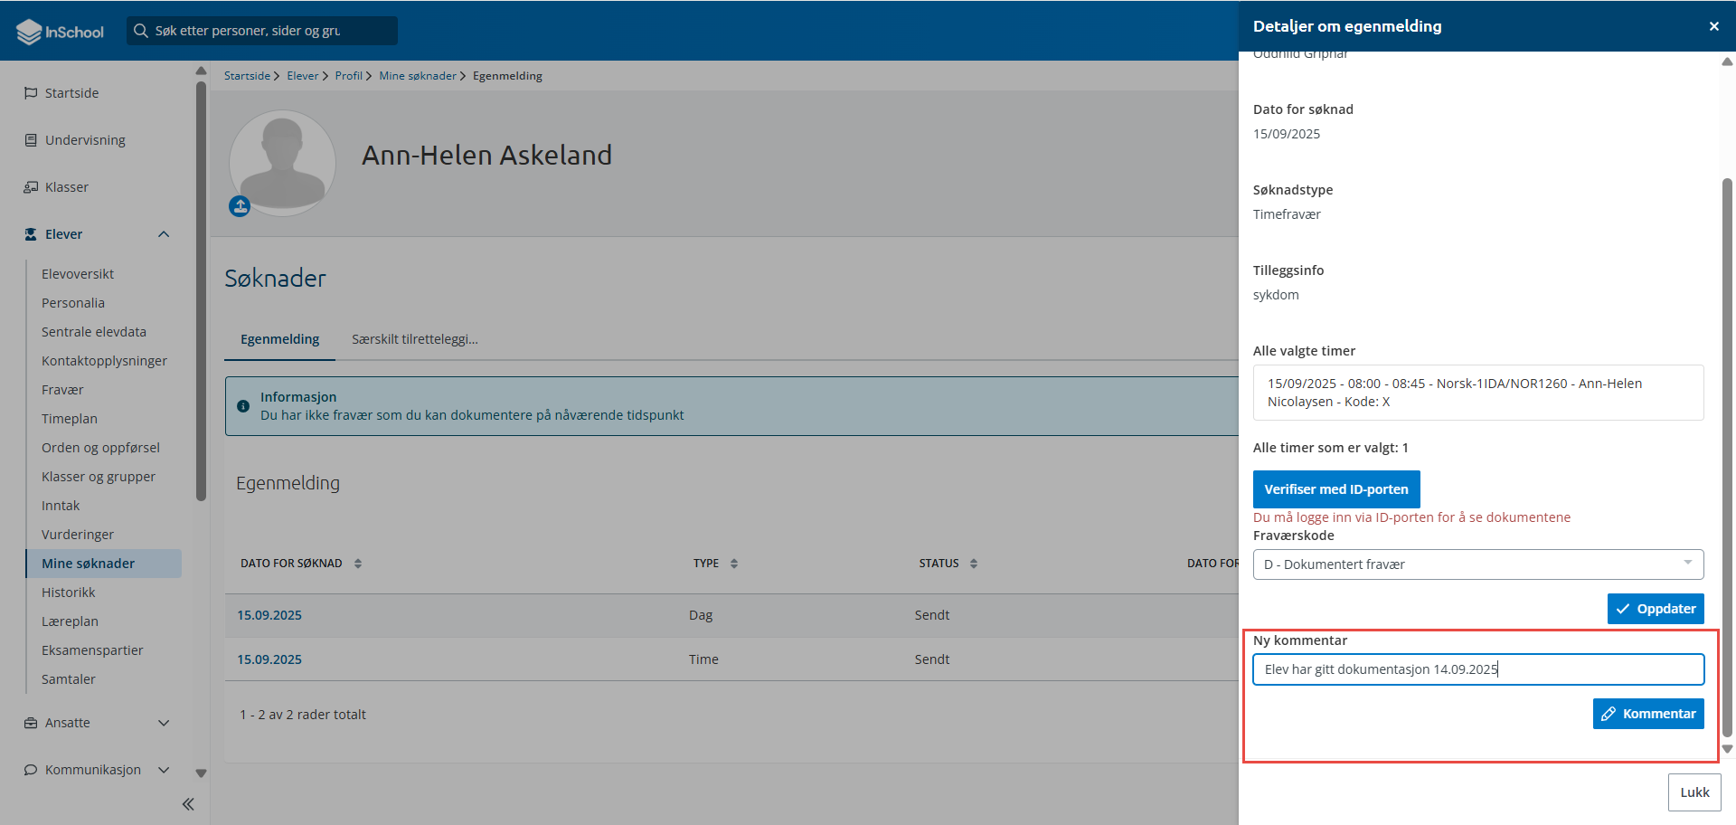The width and height of the screenshot is (1736, 825).
Task: Click Verifiser med ID-porten button
Action: [x=1335, y=489]
